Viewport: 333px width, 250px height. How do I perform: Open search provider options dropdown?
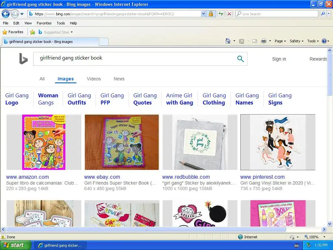328,14
